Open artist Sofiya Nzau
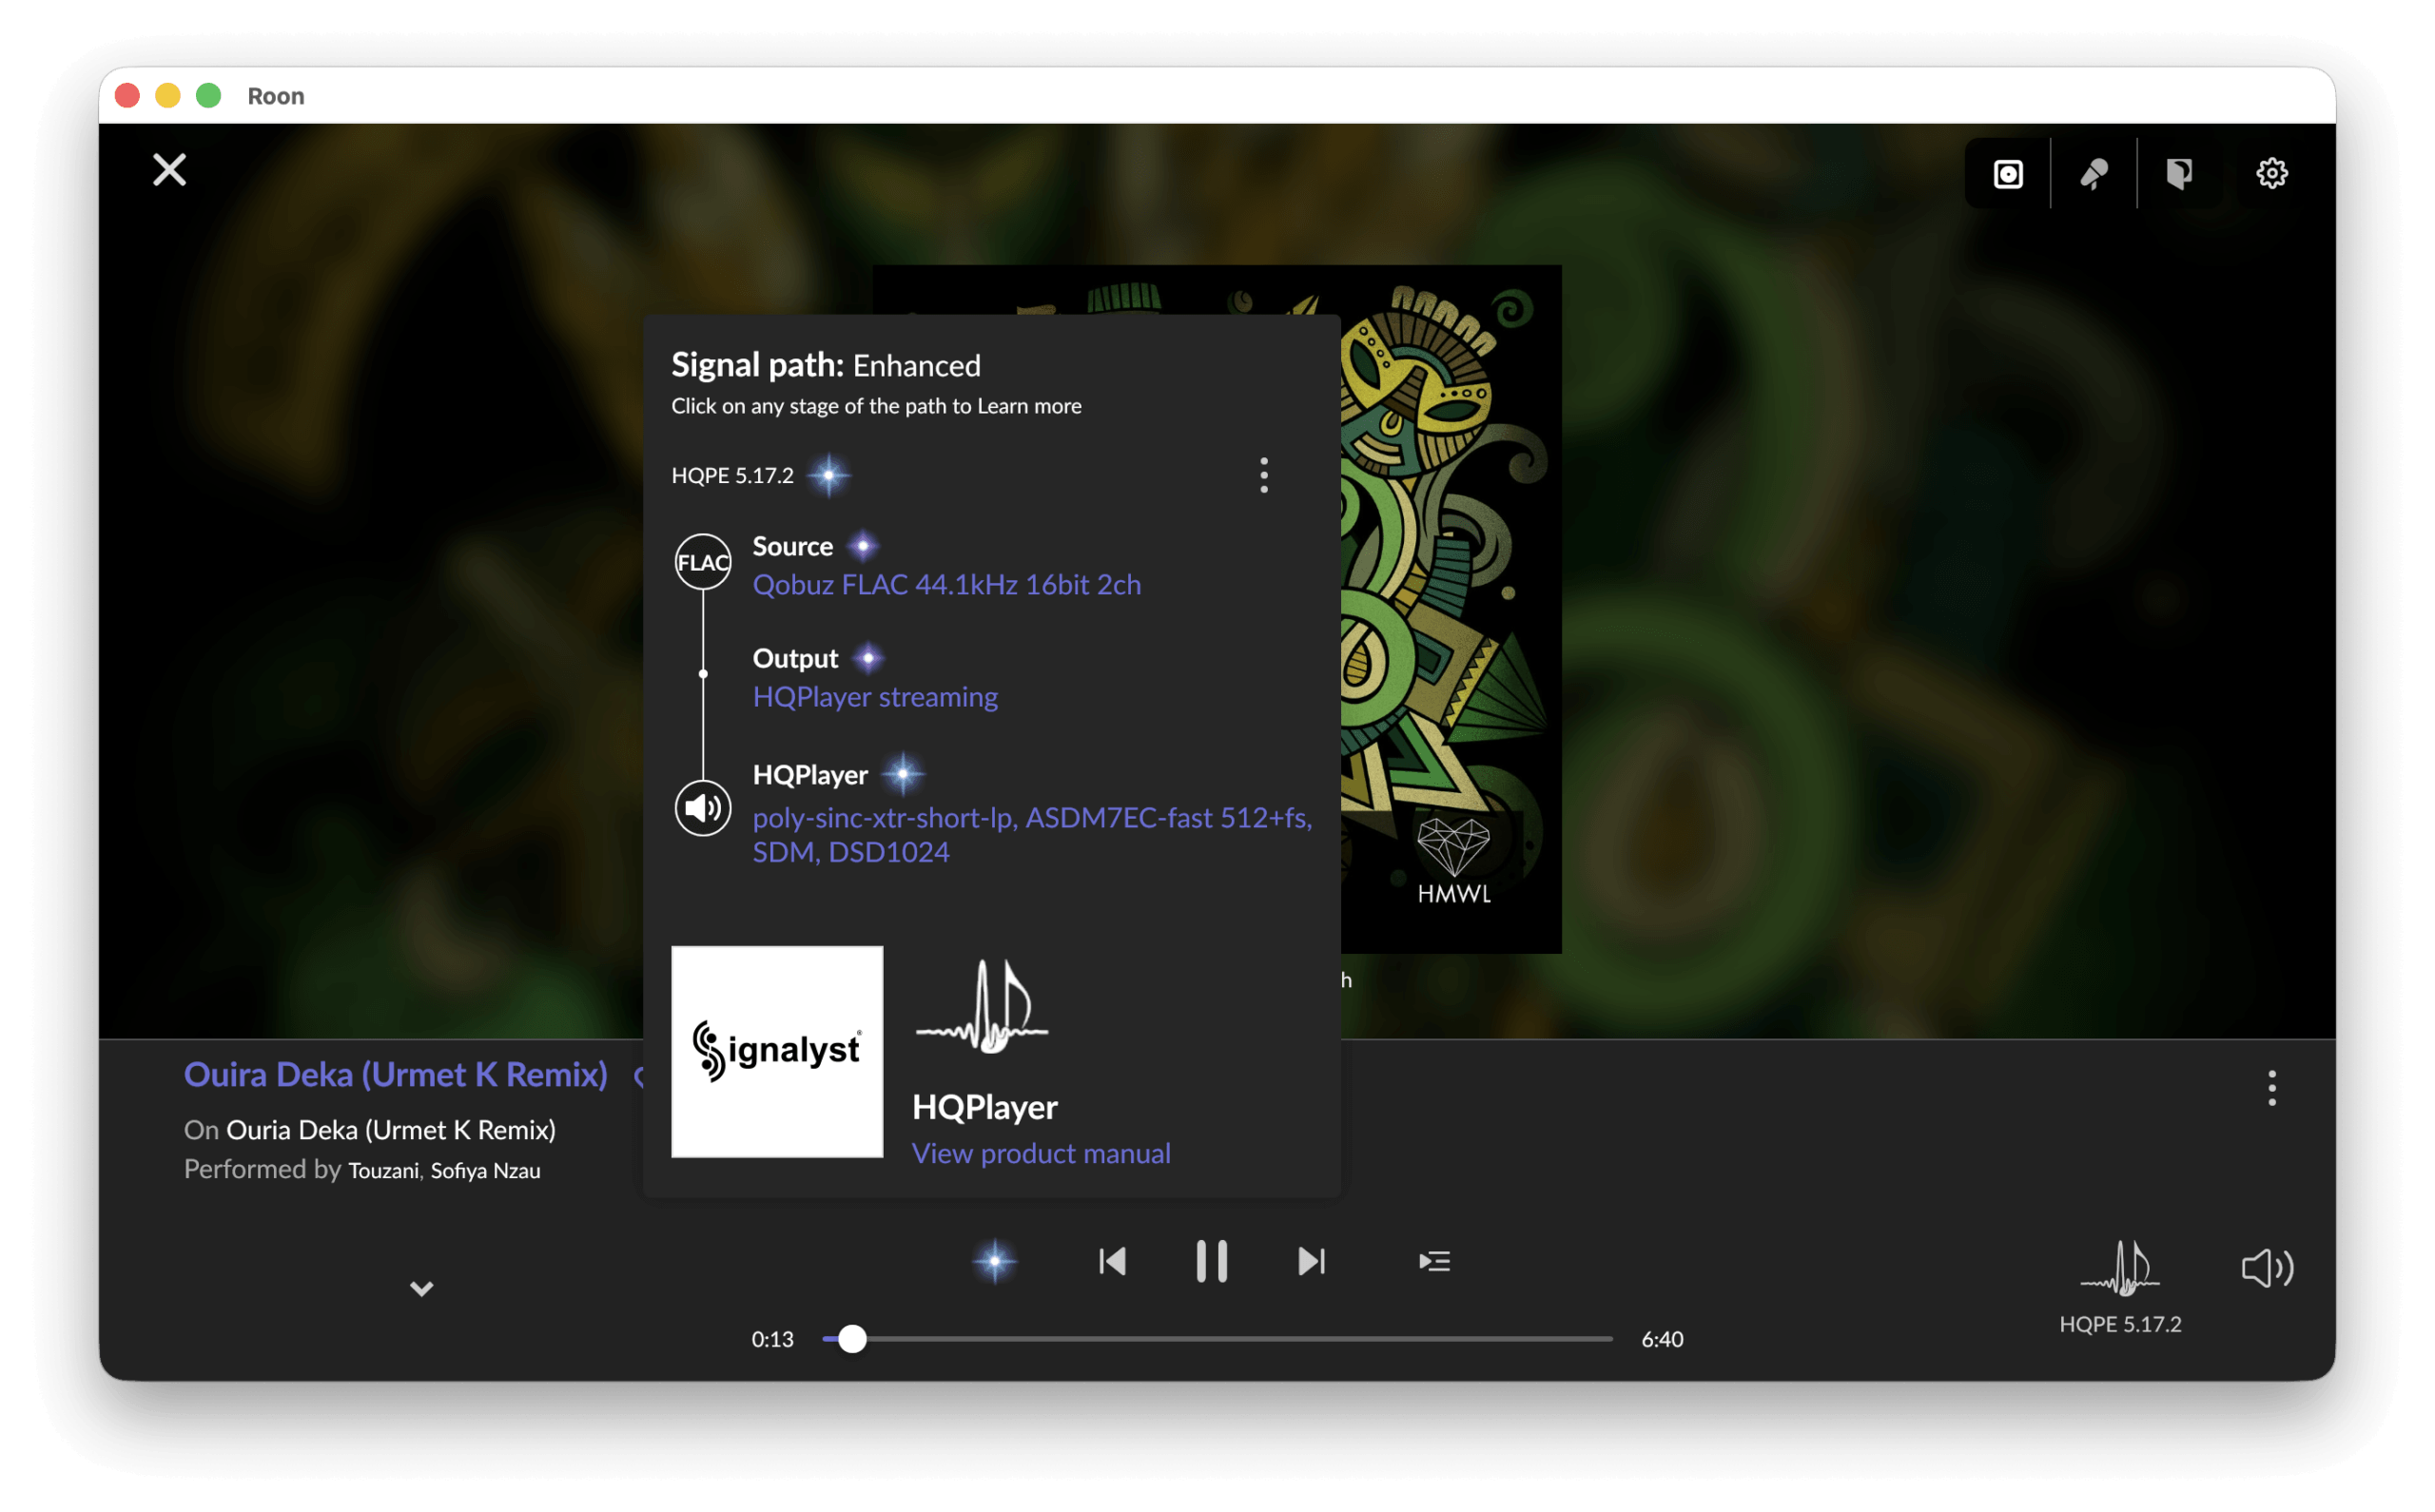Screen dimensions: 2435x1512 486,1171
